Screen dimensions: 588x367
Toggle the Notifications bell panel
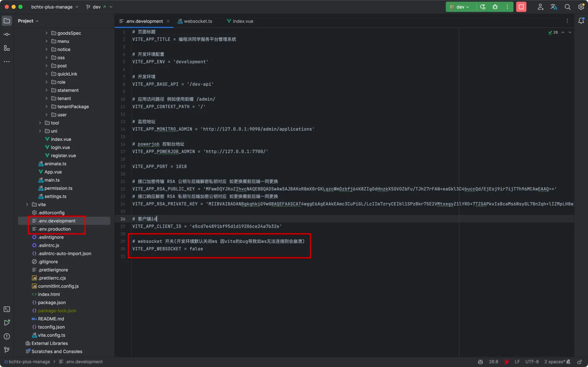(x=582, y=21)
